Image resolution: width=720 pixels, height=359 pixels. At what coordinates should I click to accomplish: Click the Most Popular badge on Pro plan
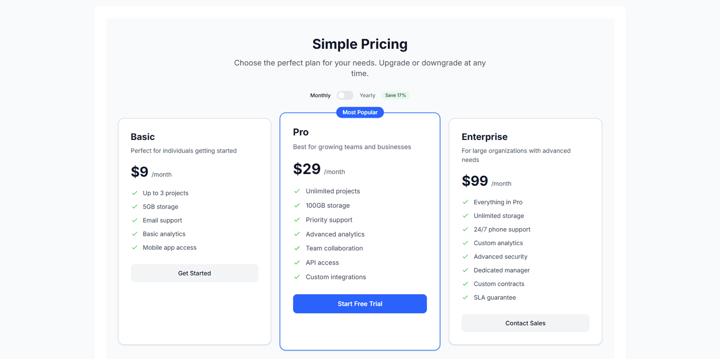(360, 112)
